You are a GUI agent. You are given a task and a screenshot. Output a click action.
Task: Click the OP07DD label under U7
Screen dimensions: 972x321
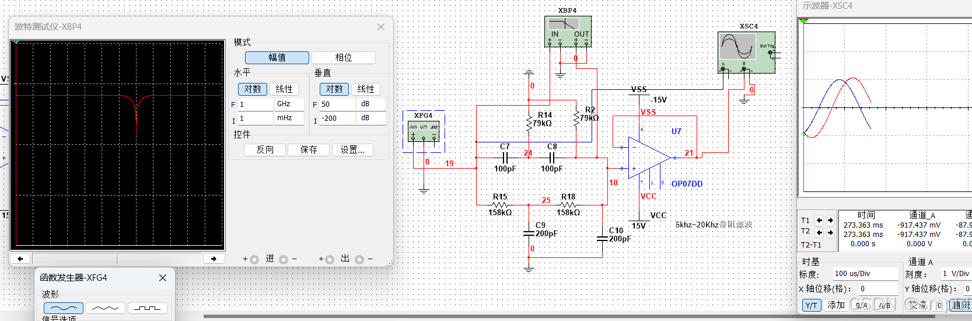tap(687, 184)
